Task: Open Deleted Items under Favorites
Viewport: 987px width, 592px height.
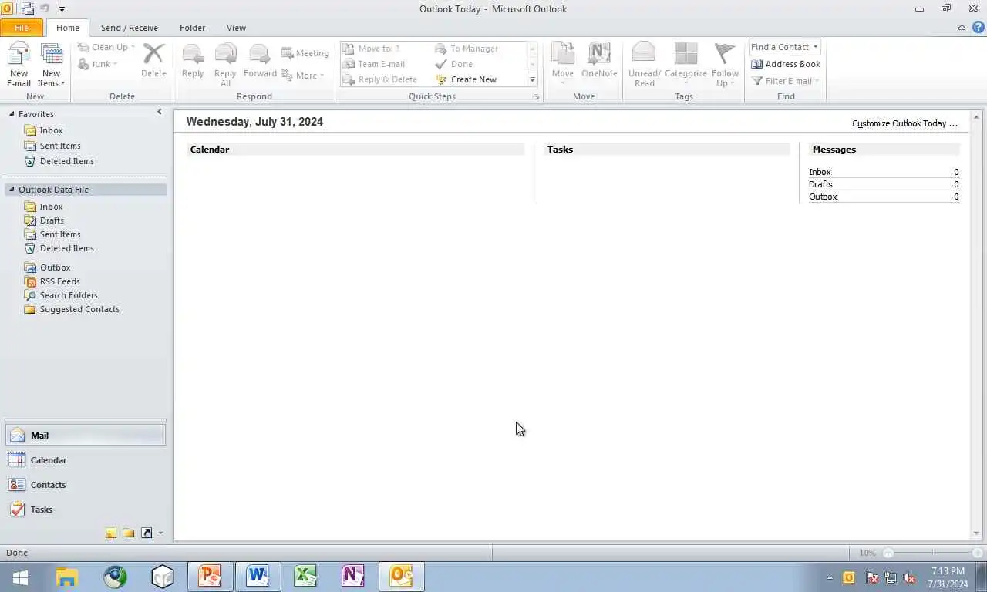Action: coord(66,161)
